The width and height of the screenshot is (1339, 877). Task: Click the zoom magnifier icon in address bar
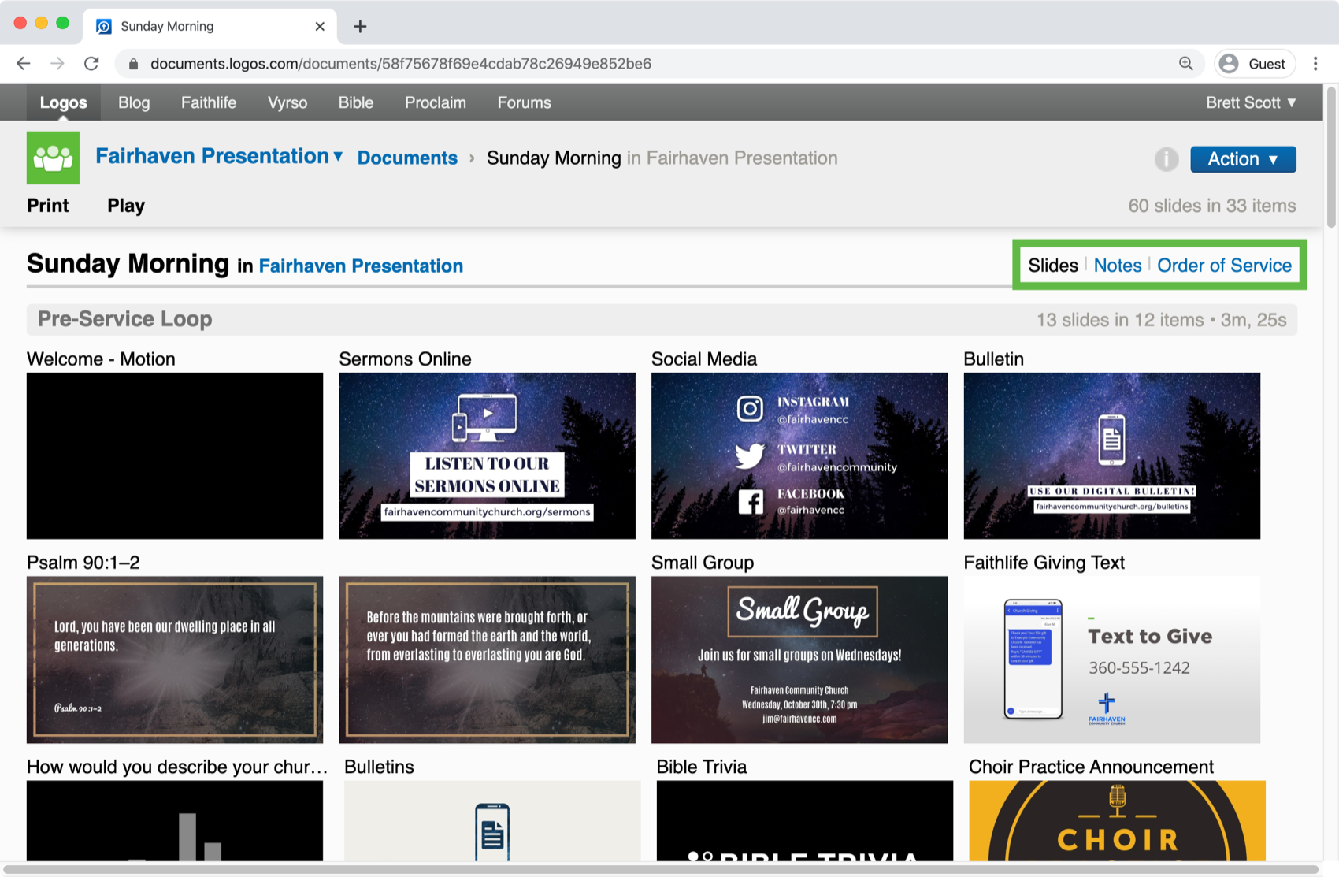click(x=1185, y=64)
